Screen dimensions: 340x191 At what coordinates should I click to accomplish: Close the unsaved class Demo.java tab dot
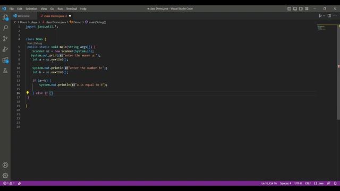pos(70,16)
